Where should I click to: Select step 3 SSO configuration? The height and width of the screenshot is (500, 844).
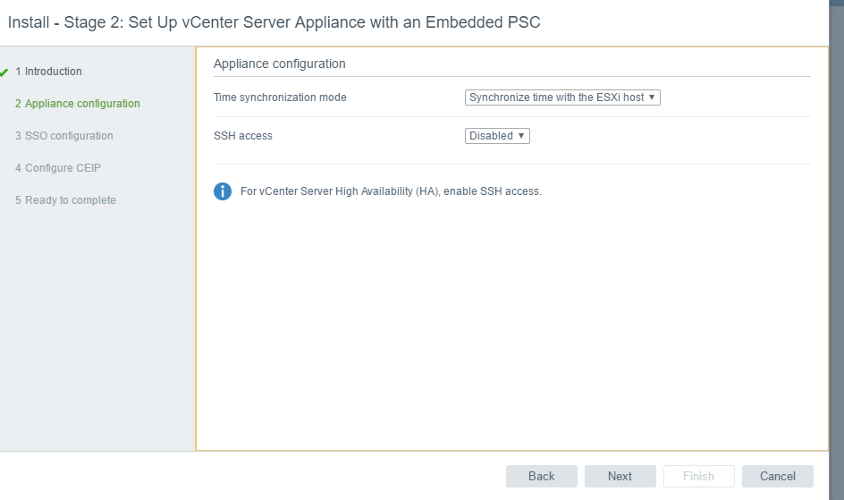[x=64, y=136]
